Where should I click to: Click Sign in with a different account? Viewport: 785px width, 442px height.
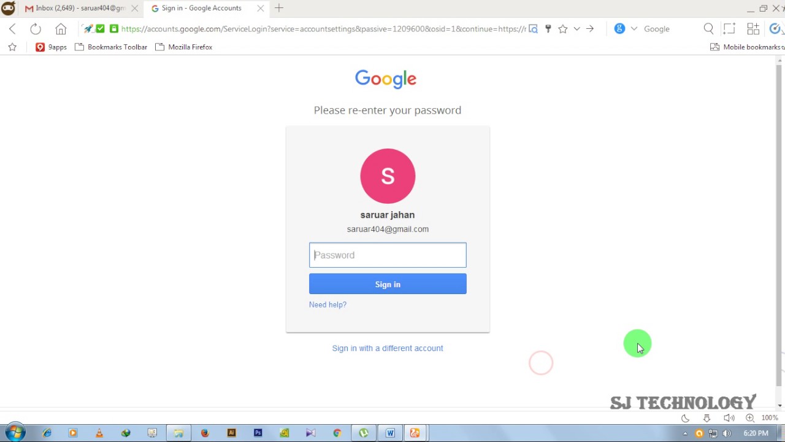click(388, 348)
